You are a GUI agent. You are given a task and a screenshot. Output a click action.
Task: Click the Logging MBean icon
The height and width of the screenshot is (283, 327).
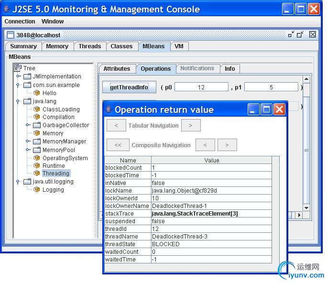[37, 189]
